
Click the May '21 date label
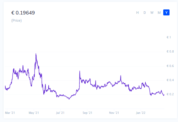[34, 113]
